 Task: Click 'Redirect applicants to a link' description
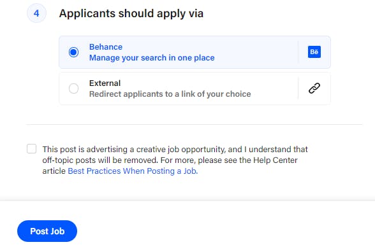pos(170,94)
